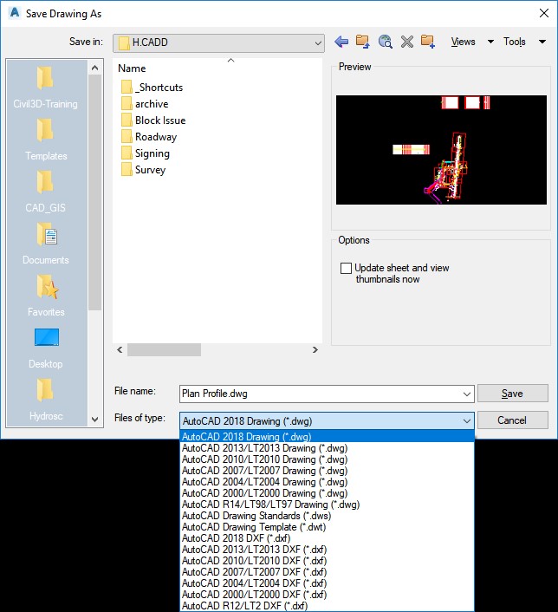Select the archive folder
Viewport: 558px width, 612px height.
click(x=145, y=104)
